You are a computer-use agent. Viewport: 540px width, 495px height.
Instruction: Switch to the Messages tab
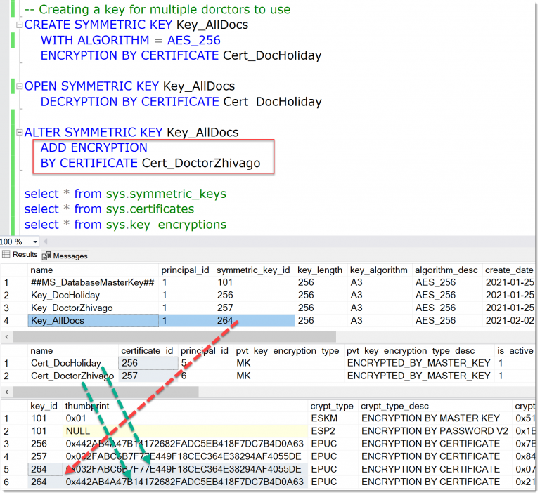pyautogui.click(x=70, y=256)
